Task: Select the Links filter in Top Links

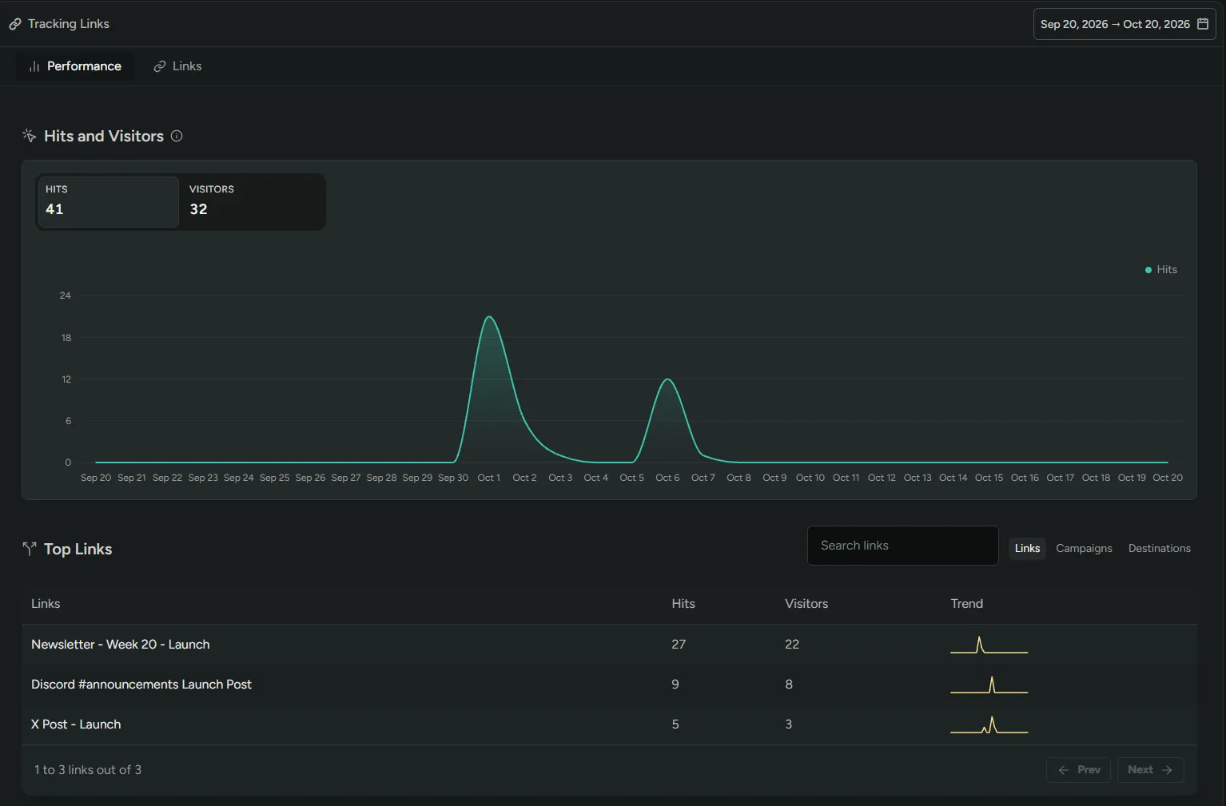Action: [x=1027, y=548]
